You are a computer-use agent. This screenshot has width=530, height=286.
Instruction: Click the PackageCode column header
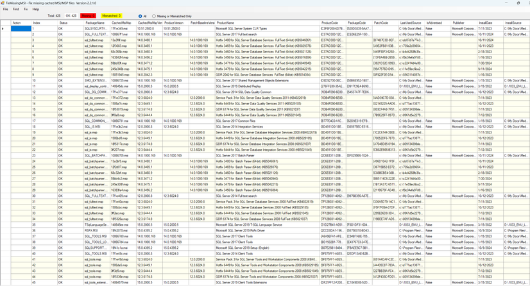click(x=359, y=22)
